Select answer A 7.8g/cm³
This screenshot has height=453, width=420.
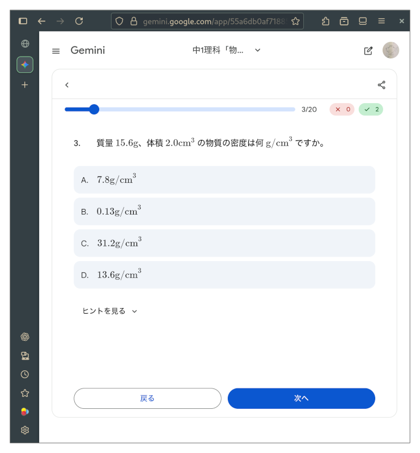pos(224,180)
